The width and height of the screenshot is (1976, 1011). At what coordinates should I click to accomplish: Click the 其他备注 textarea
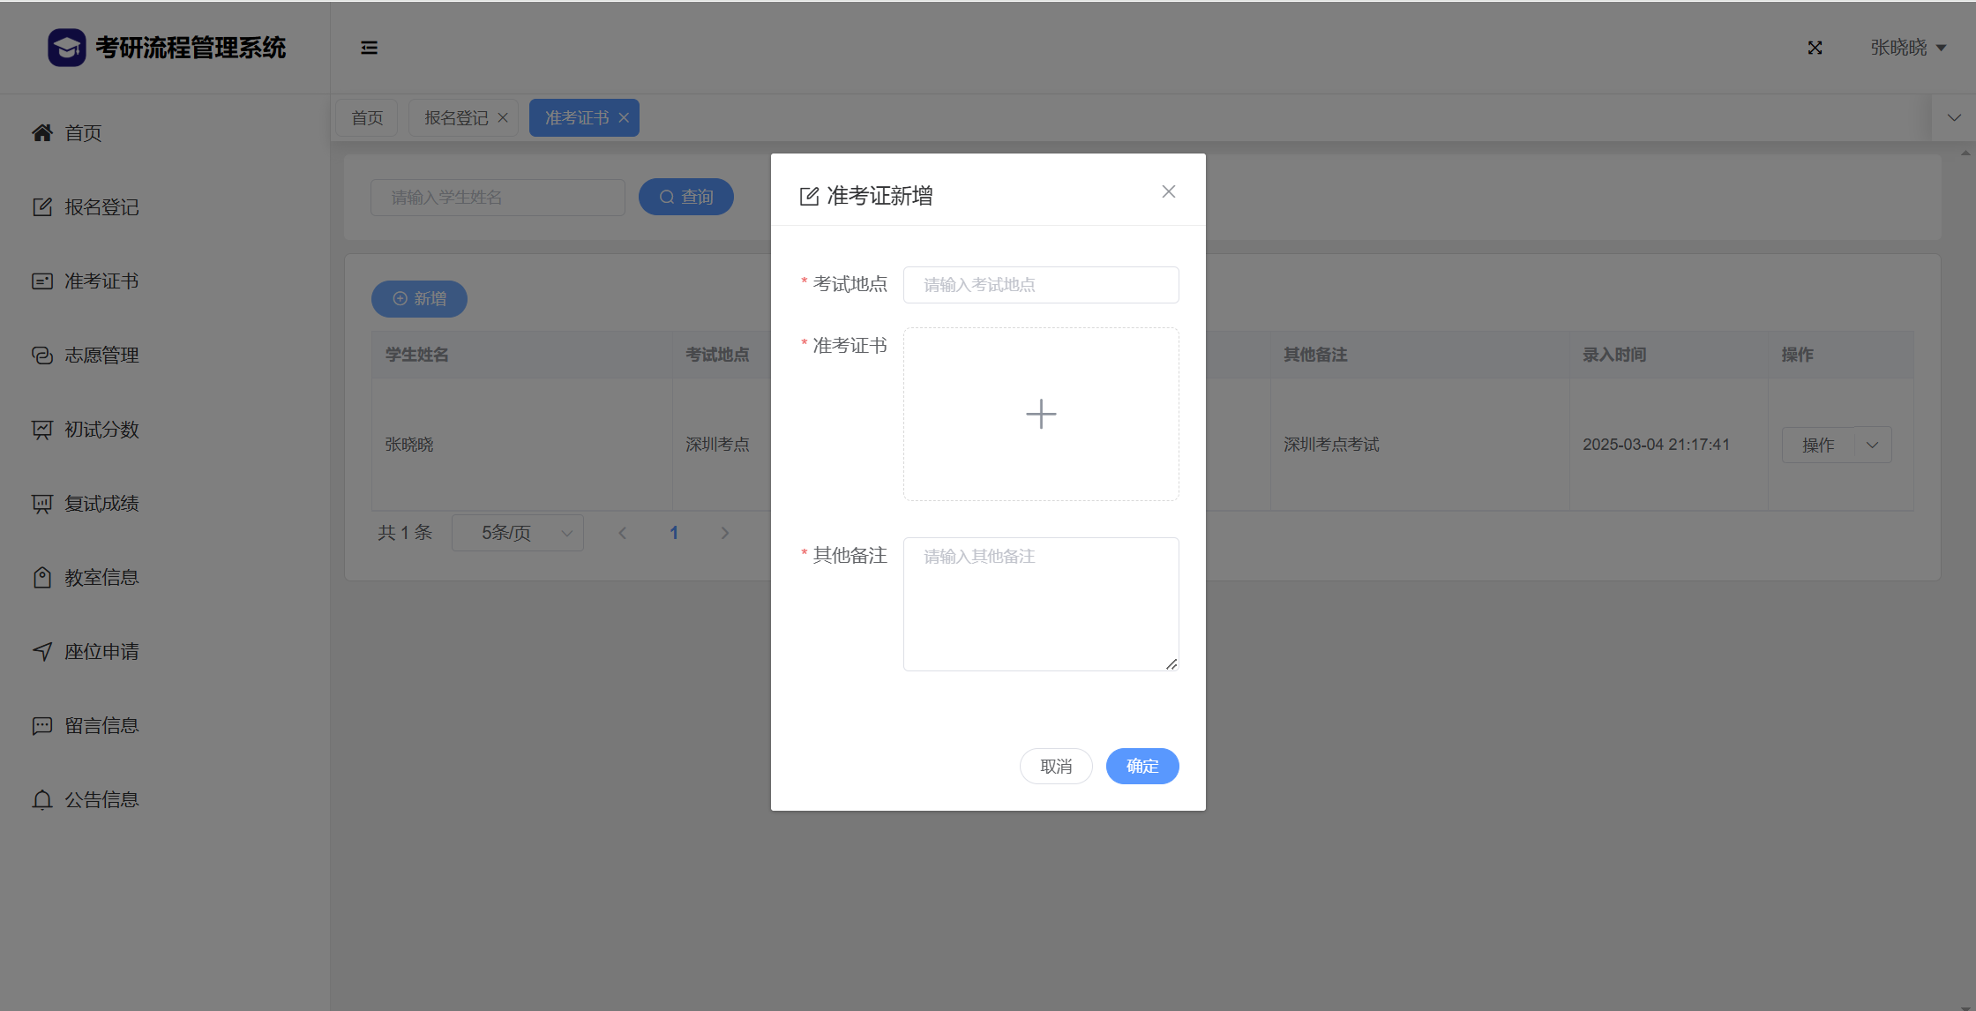1041,603
